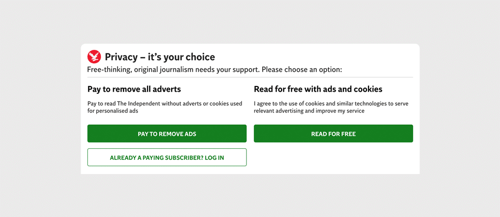
Task: Click the 'similar technologies to serve' phrase
Action: (370, 104)
